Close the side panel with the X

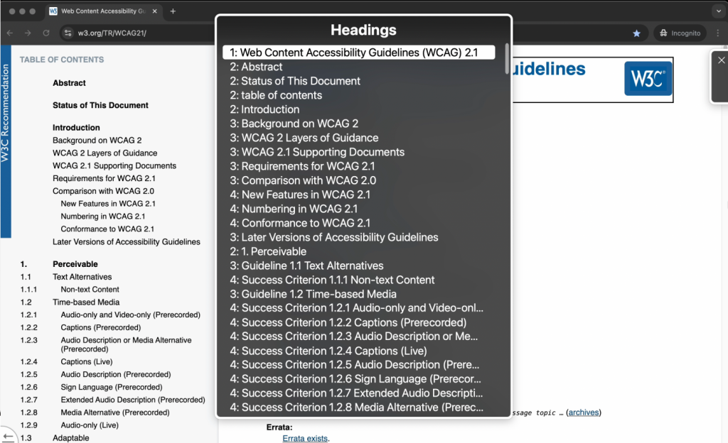[721, 60]
